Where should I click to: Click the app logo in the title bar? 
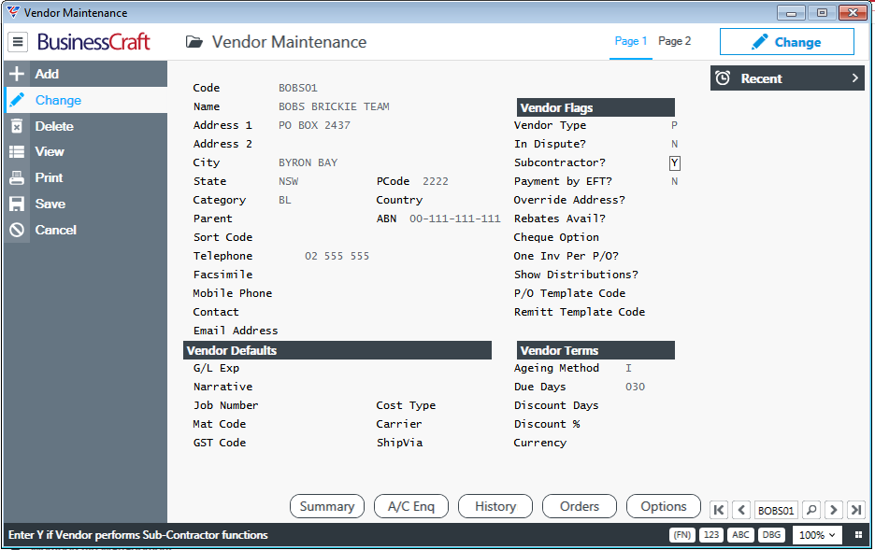(13, 12)
